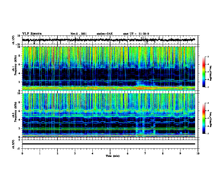Screen dimensions: 223x172
Task: Click time axis tick label "5" at the bottom
Action: (x=110, y=153)
